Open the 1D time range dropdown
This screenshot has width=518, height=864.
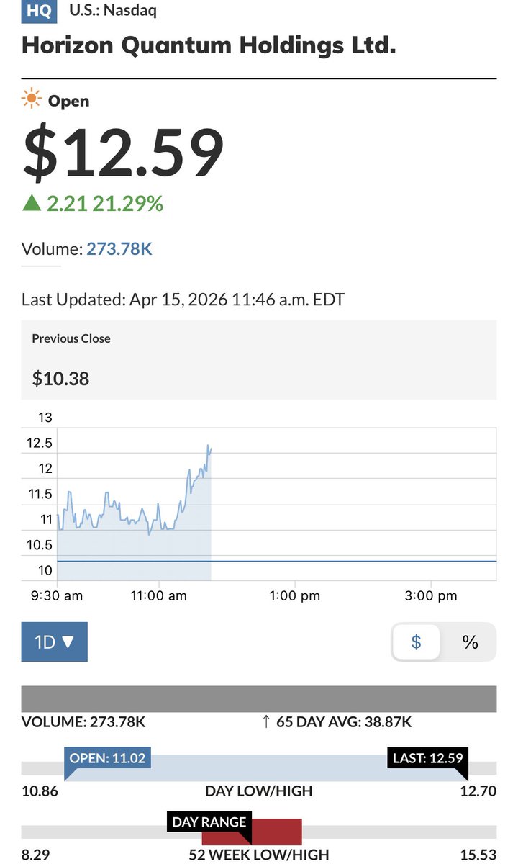point(55,642)
